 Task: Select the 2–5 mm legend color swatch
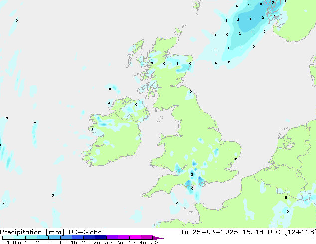43,238
